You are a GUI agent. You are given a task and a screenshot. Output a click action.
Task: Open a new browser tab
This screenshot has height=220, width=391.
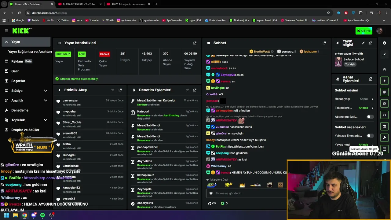[156, 4]
